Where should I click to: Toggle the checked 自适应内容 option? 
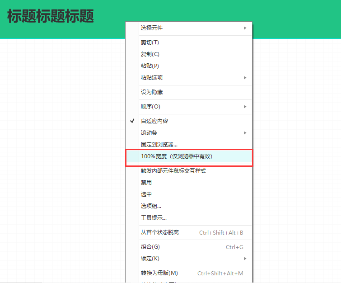(x=154, y=121)
